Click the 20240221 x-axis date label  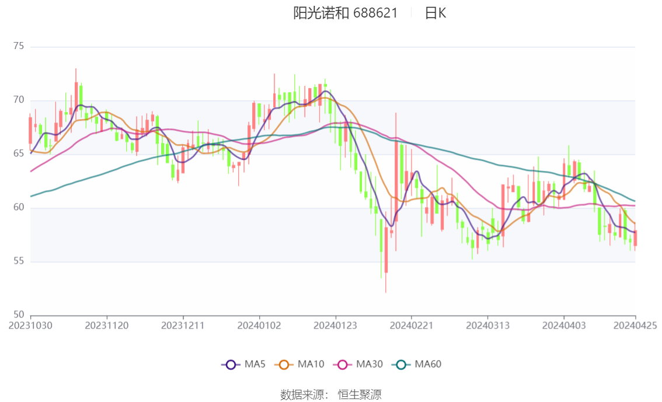coord(412,326)
